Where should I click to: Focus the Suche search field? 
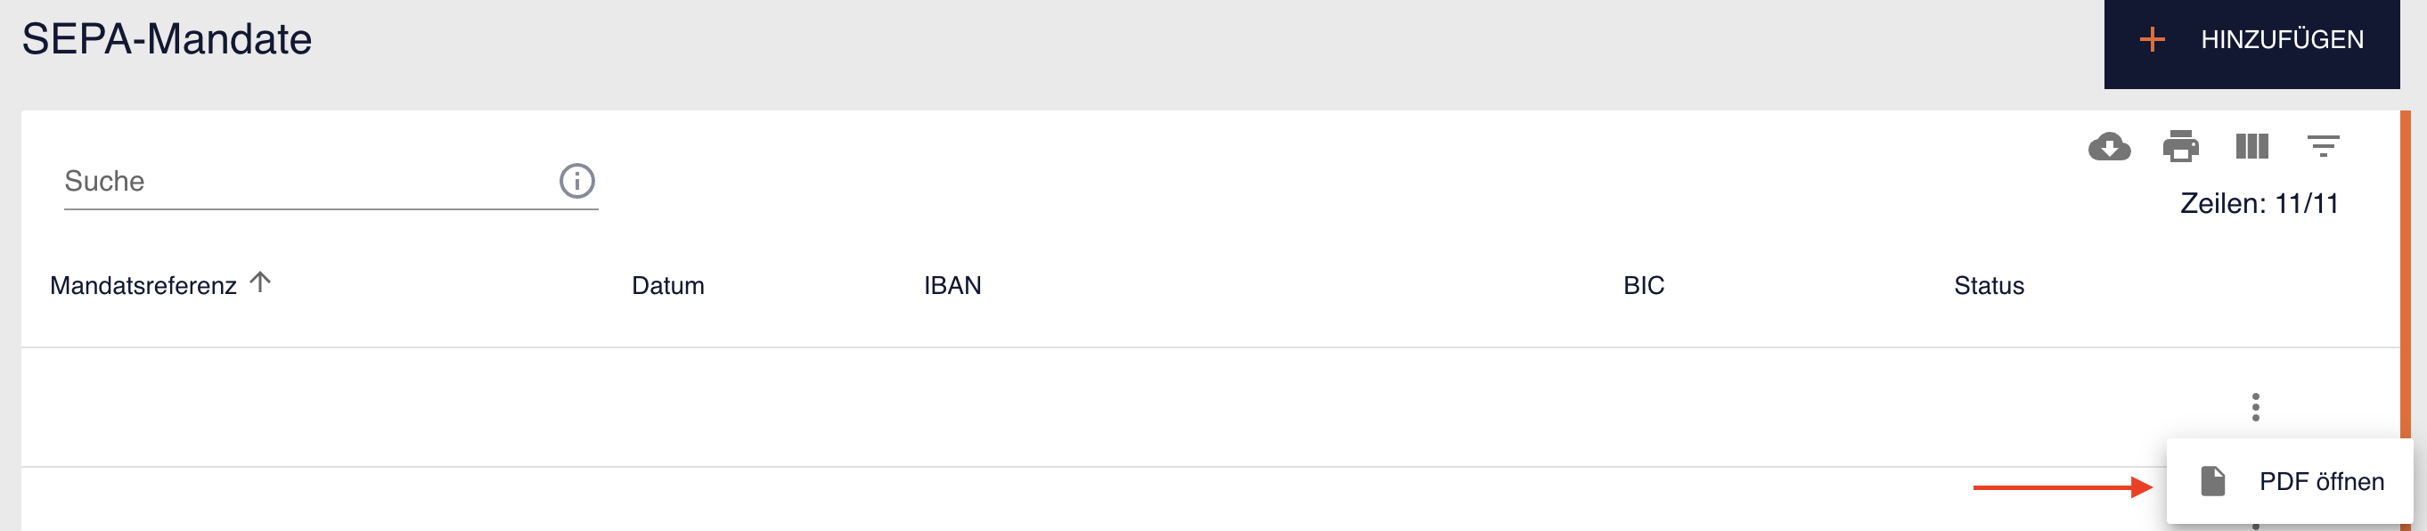click(x=301, y=181)
